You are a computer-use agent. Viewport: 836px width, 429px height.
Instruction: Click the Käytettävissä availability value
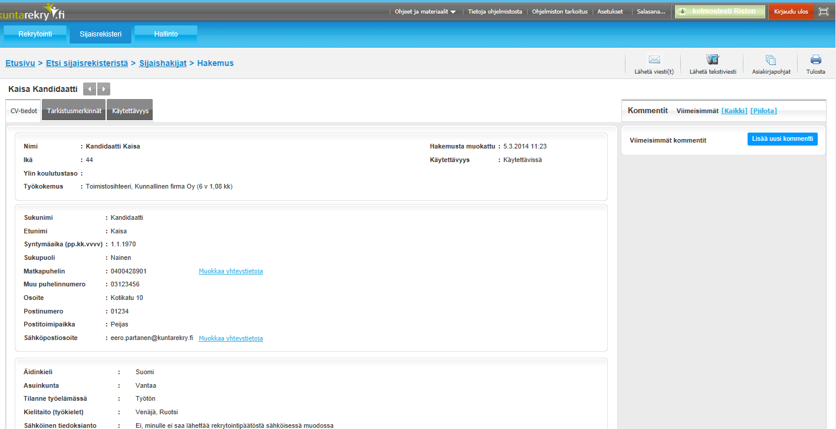click(523, 160)
